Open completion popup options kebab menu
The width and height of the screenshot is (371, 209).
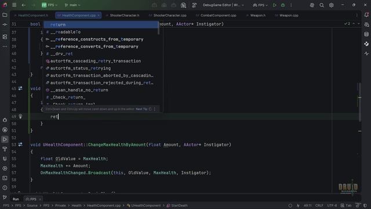pyautogui.click(x=155, y=109)
